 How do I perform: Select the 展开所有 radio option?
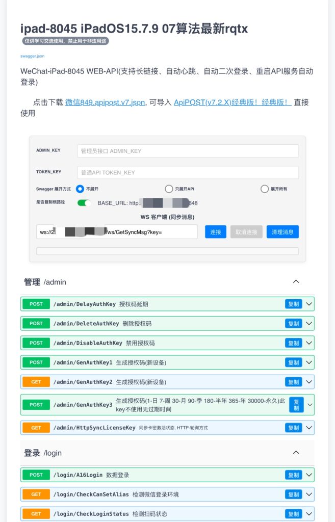pyautogui.click(x=265, y=189)
